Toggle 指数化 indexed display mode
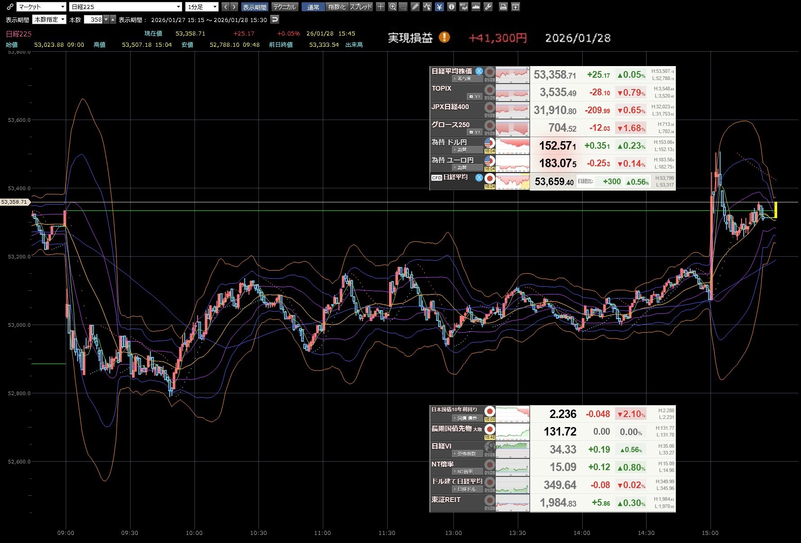 (x=337, y=7)
